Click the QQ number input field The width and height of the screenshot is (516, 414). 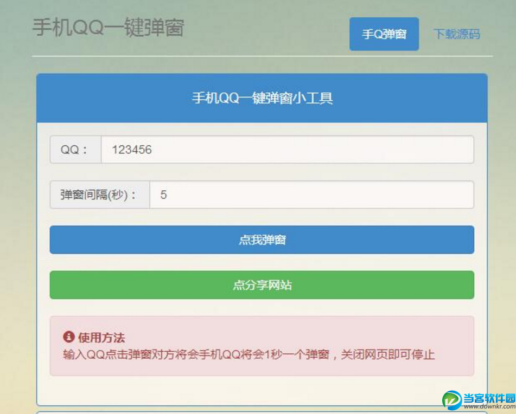(287, 150)
